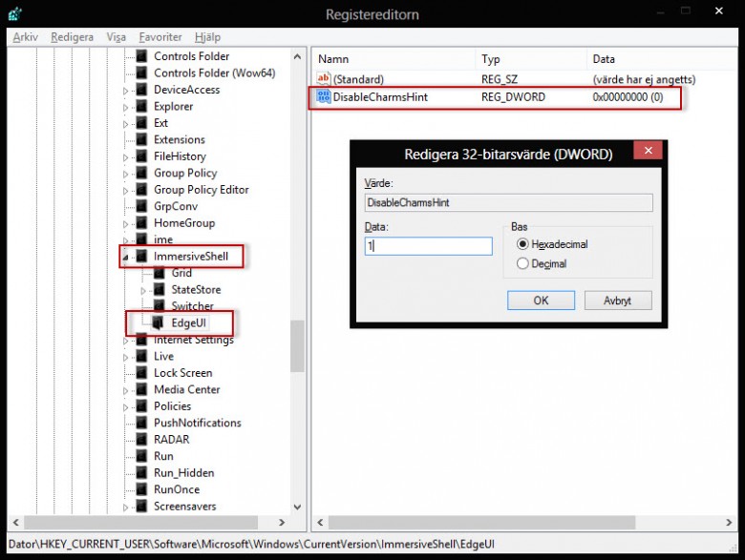Screen dimensions: 745x560
Task: Close the DWORD edit dialog
Action: click(648, 151)
